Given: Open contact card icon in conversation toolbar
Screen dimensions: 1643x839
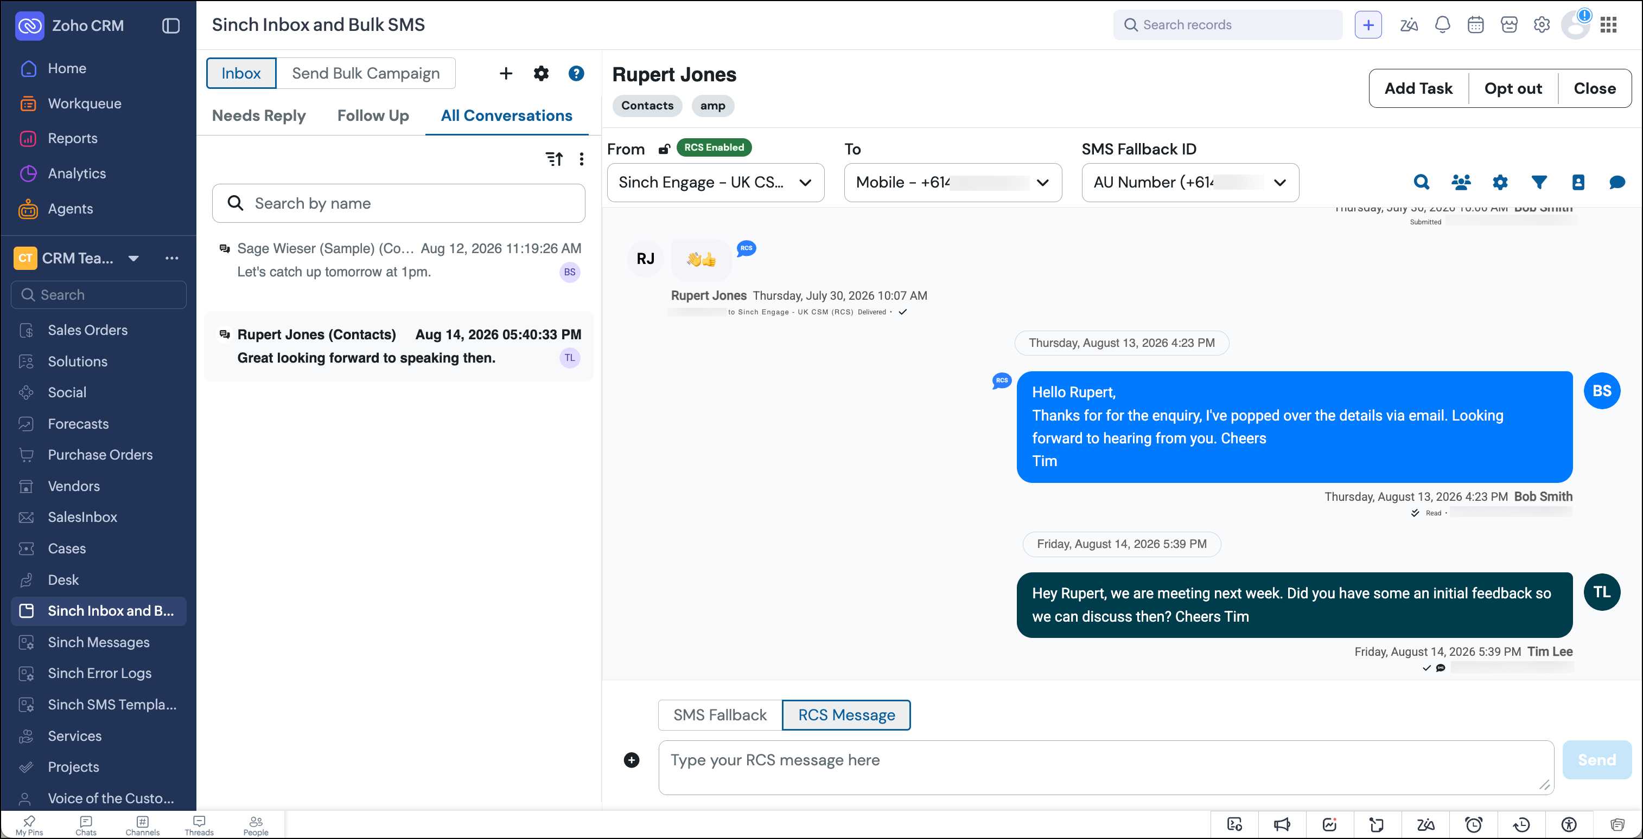Looking at the screenshot, I should 1578,182.
